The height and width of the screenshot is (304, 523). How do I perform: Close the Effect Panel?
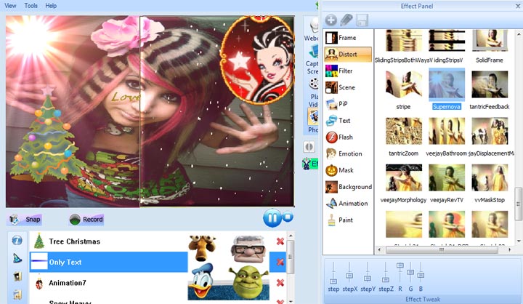518,6
